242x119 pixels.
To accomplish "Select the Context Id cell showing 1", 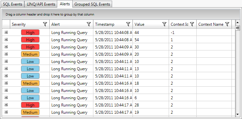I will point(182,40).
